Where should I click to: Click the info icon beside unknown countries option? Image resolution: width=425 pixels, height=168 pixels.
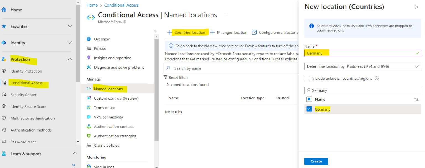click(376, 78)
